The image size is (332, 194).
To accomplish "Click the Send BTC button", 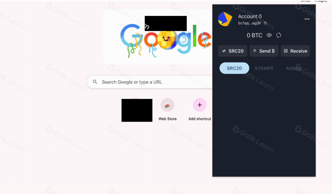I will coord(264,51).
